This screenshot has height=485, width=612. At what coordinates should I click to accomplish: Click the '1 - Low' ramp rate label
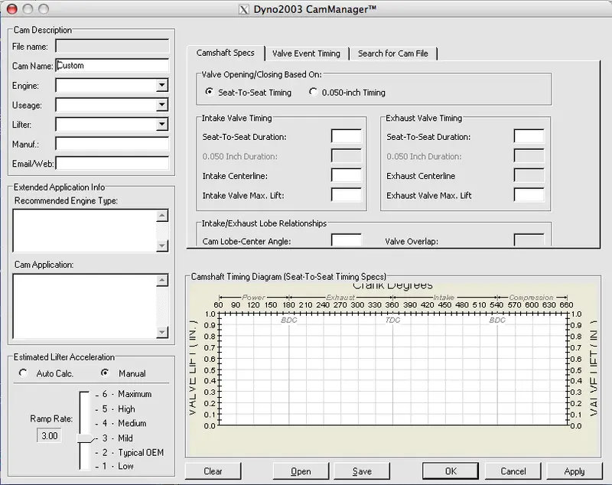coord(118,467)
